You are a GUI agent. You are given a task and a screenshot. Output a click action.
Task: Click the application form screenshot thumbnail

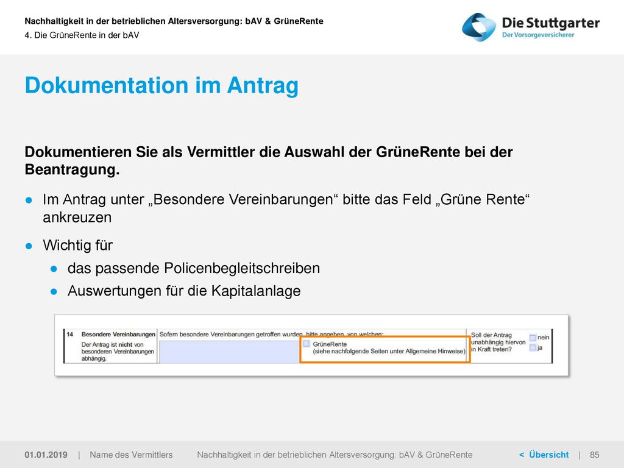click(x=311, y=345)
